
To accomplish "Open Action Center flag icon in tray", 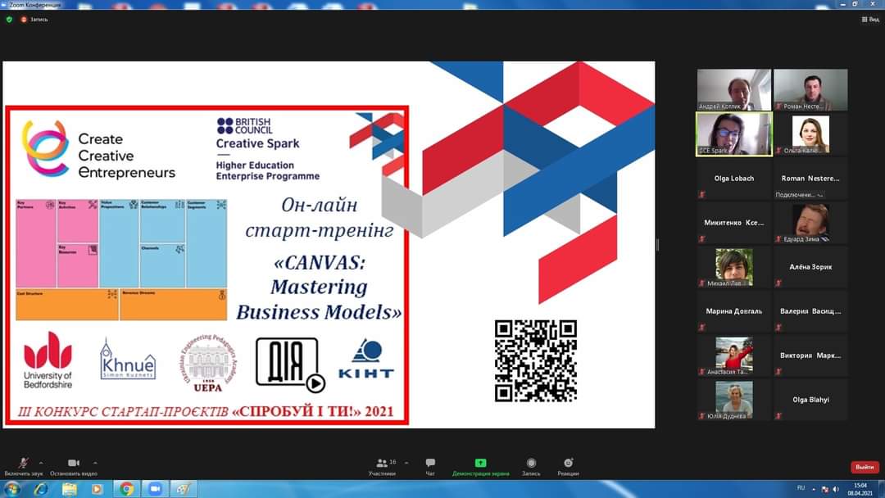I will (x=825, y=489).
